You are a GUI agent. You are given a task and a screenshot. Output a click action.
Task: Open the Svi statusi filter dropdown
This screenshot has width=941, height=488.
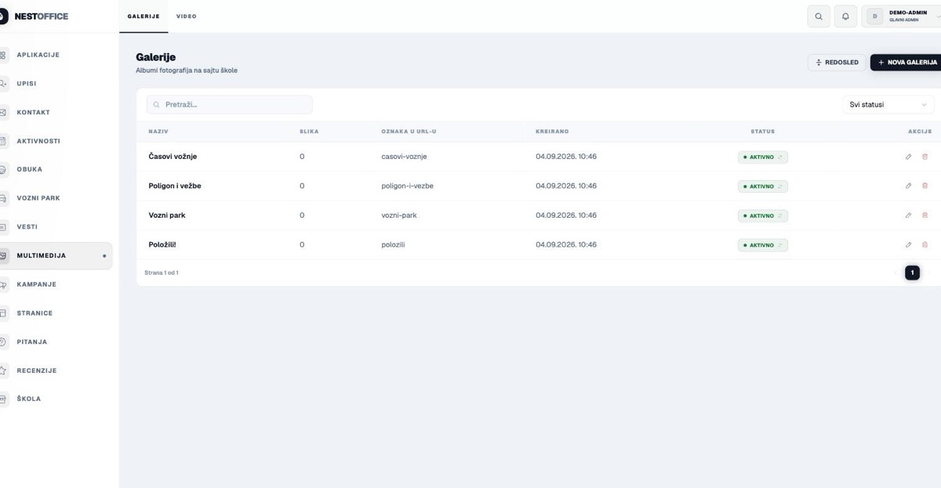tap(888, 104)
